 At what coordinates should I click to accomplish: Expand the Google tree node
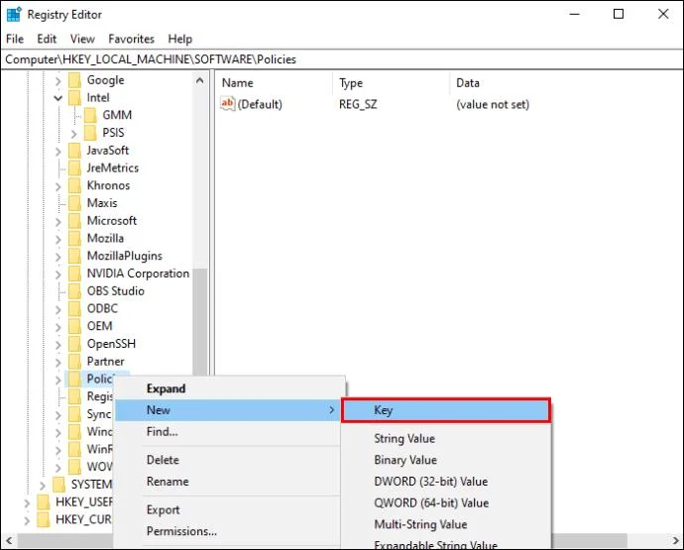point(58,80)
